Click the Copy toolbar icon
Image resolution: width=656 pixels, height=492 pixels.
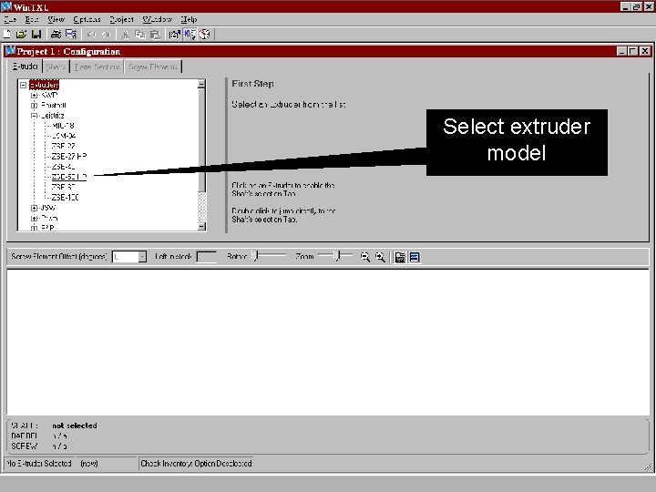click(x=140, y=35)
